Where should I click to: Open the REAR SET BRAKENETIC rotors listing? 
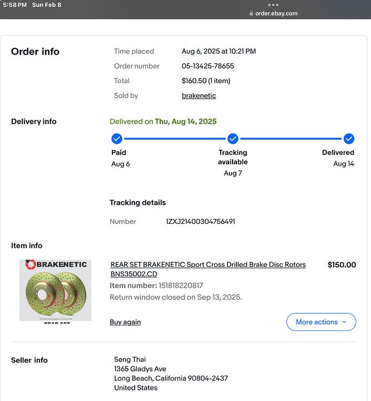208,269
